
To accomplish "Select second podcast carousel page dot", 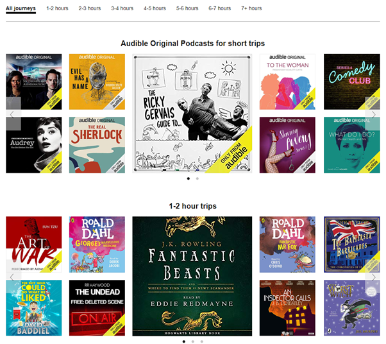I will 197,178.
